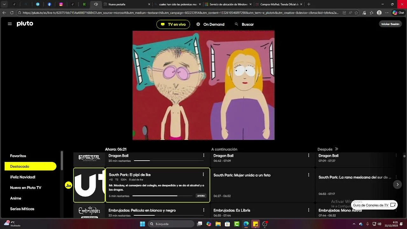This screenshot has width=407, height=229.
Task: Switch to the pinned Facebook tab
Action: pyautogui.click(x=49, y=4)
